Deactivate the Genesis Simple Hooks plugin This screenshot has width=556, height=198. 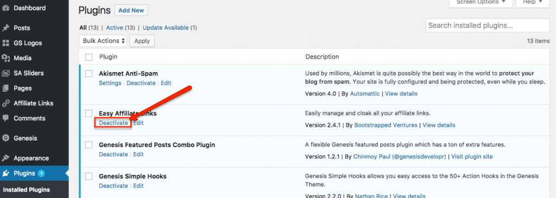point(113,186)
